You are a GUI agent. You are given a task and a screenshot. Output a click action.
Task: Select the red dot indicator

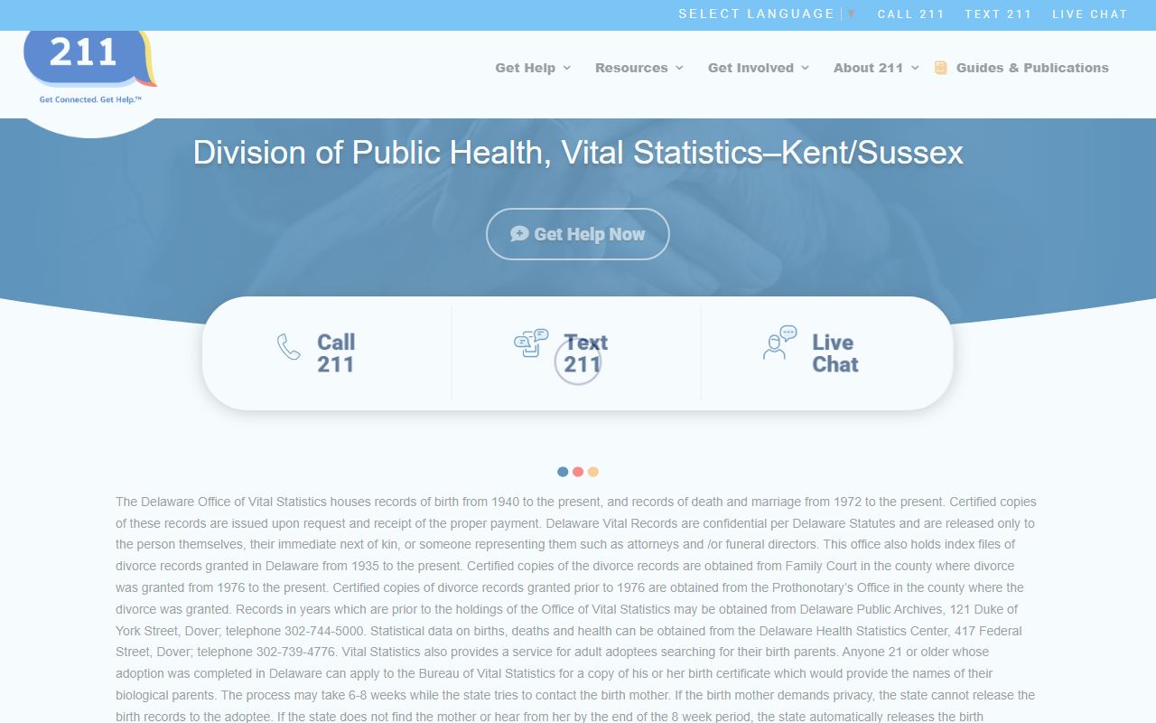(578, 472)
